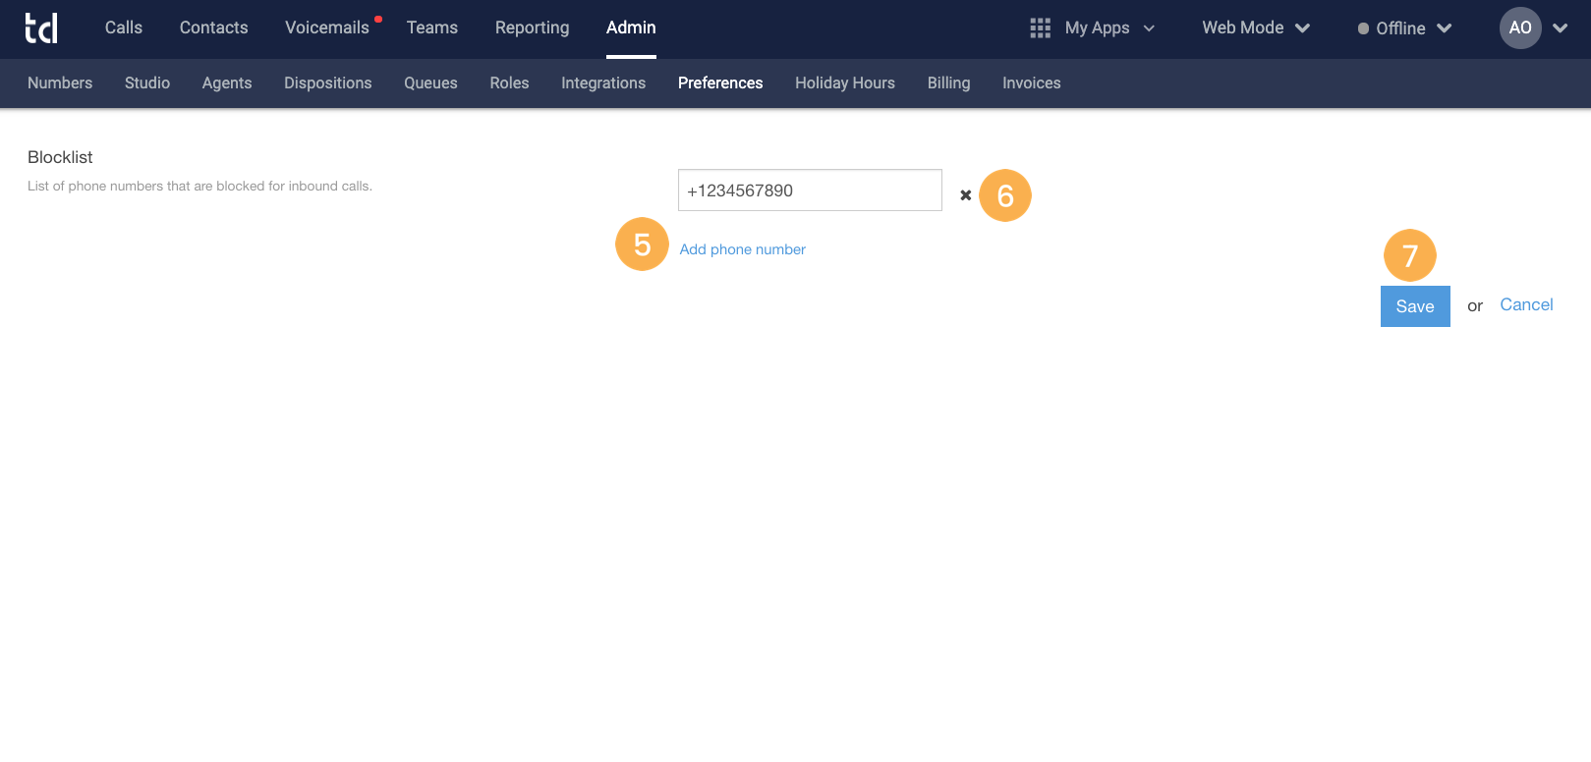Viewport: 1591px width, 762px height.
Task: Click the Cancel link
Action: pyautogui.click(x=1525, y=305)
